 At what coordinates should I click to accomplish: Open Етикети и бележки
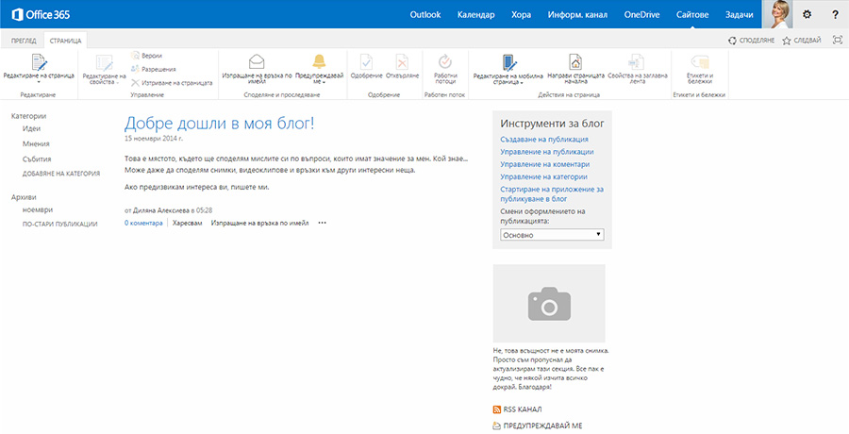pos(700,69)
